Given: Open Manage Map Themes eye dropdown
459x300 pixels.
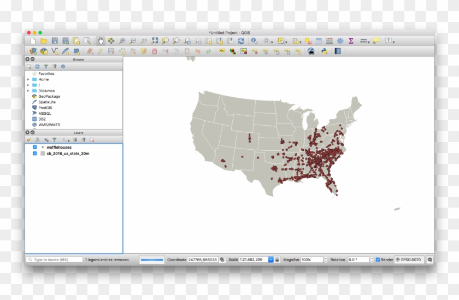Looking at the screenshot, I should pos(46,140).
